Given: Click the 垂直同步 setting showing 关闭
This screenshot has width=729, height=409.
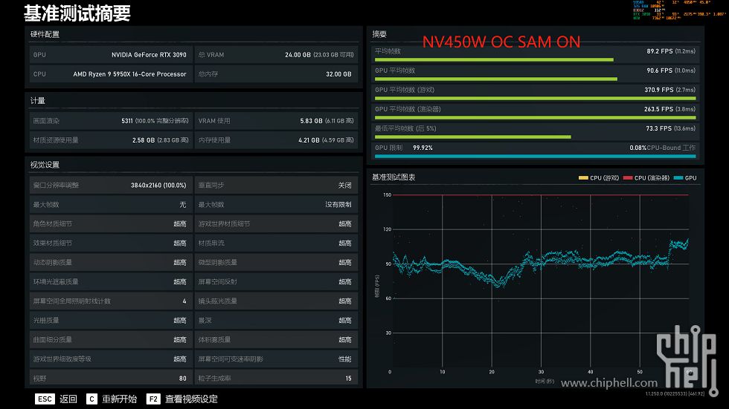Looking at the screenshot, I should pyautogui.click(x=276, y=185).
